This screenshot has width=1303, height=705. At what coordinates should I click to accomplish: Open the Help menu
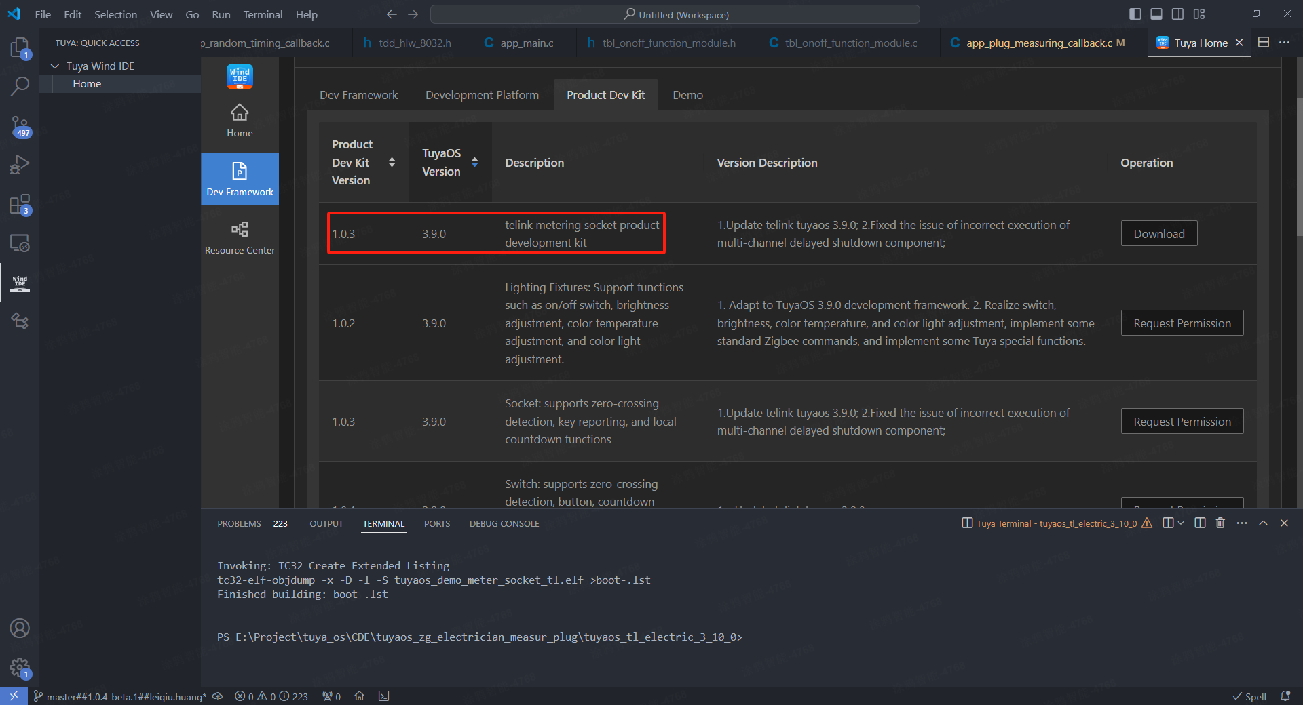click(306, 14)
